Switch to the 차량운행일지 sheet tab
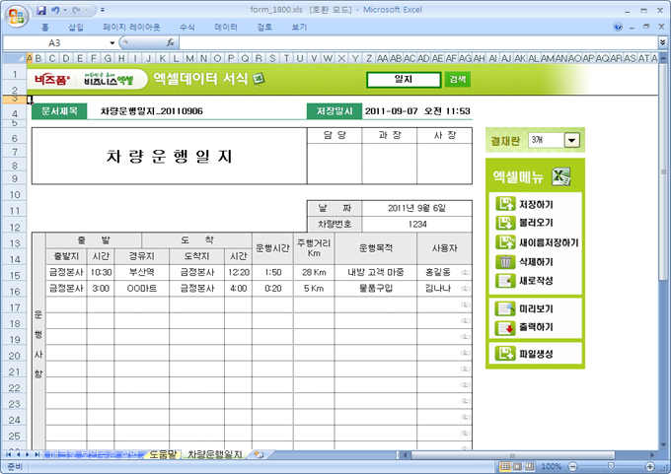 pyautogui.click(x=214, y=454)
